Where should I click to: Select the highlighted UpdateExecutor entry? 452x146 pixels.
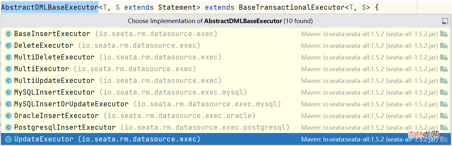pyautogui.click(x=43, y=139)
